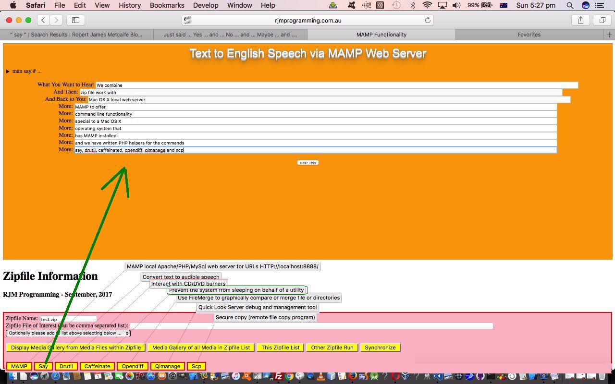The height and width of the screenshot is (384, 615).
Task: Click 'Media Gallery of all Media in Zipfile List'
Action: pyautogui.click(x=201, y=348)
